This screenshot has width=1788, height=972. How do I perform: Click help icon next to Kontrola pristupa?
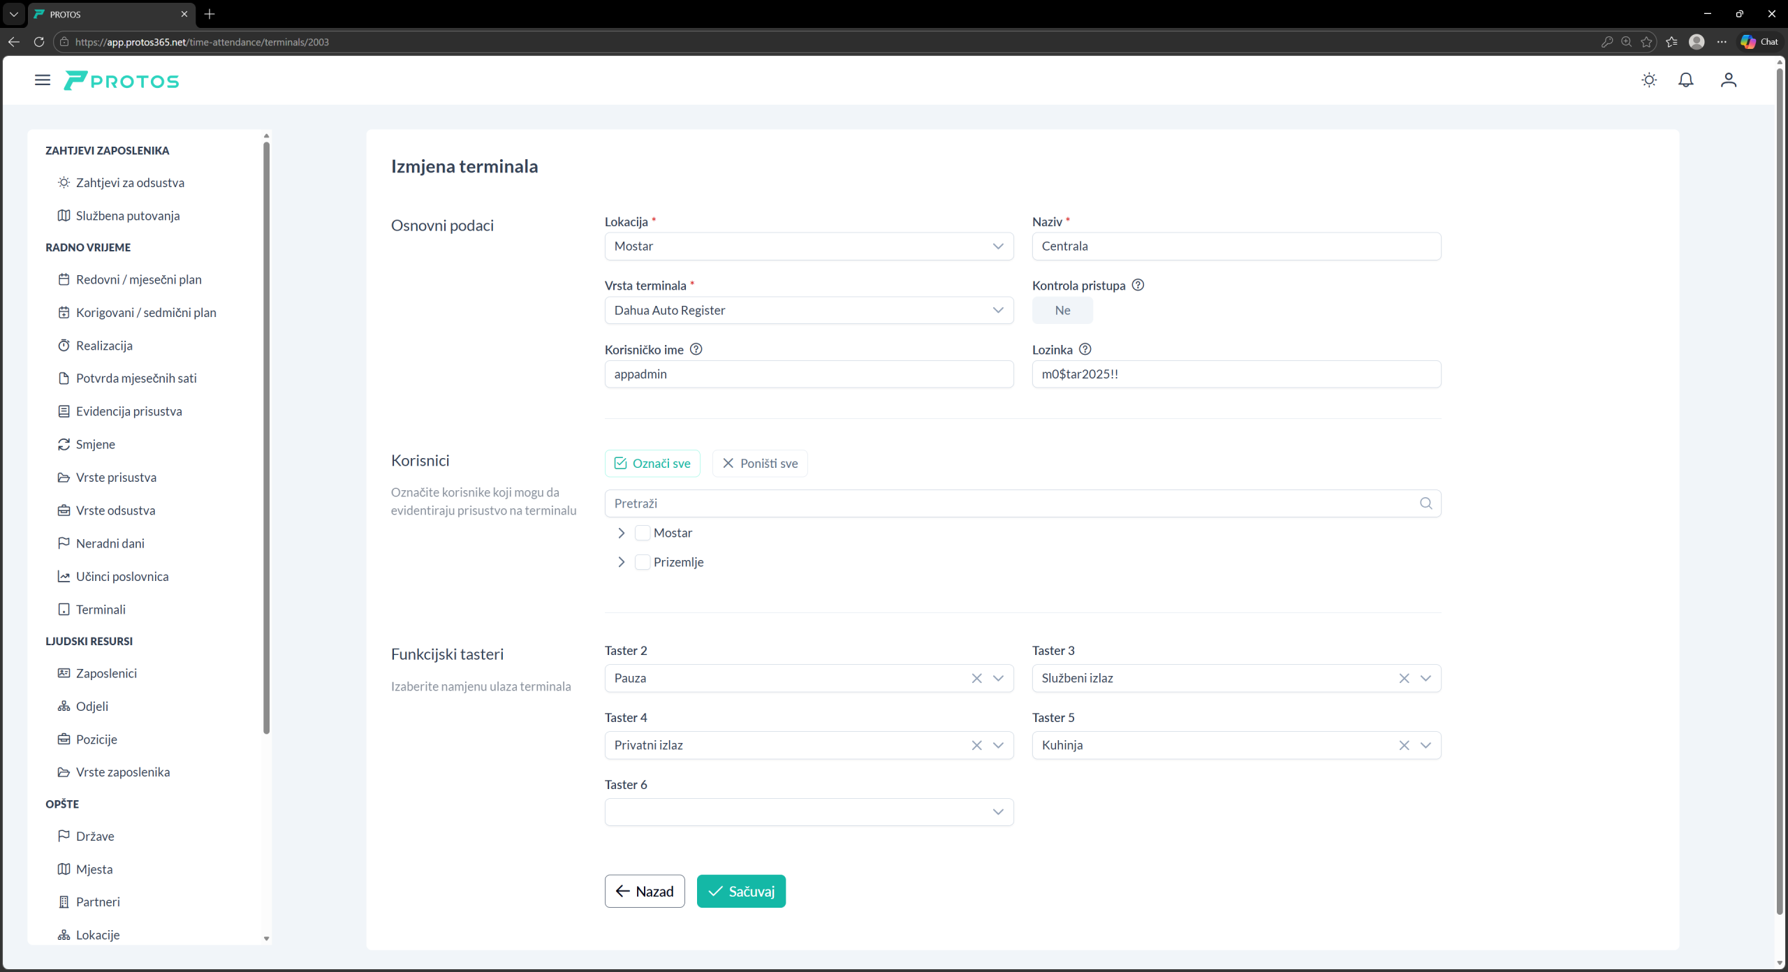(x=1138, y=285)
